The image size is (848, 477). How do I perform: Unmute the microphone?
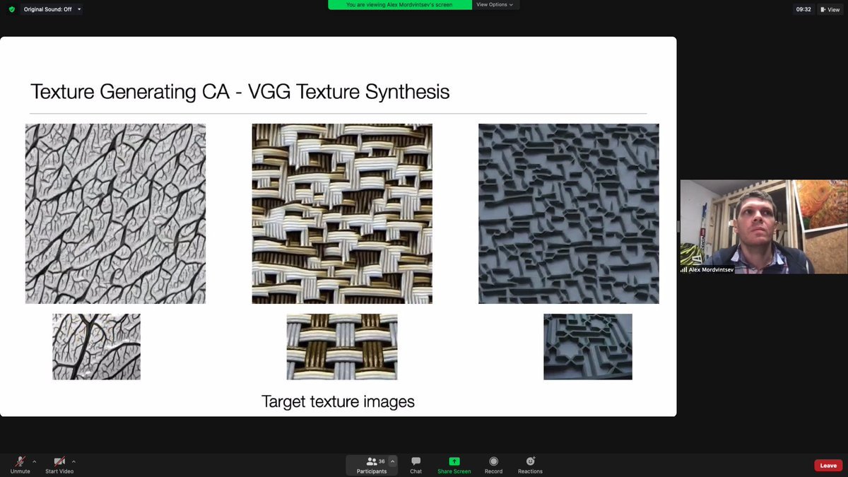click(20, 462)
